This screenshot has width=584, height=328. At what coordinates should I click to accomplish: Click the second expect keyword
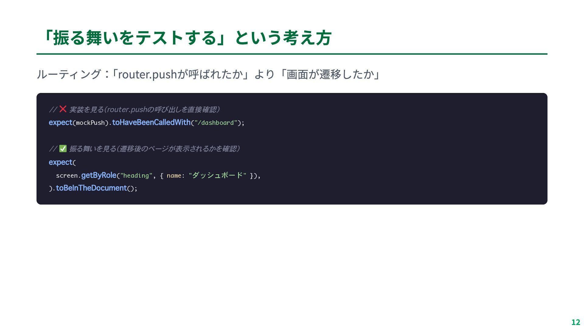[60, 162]
